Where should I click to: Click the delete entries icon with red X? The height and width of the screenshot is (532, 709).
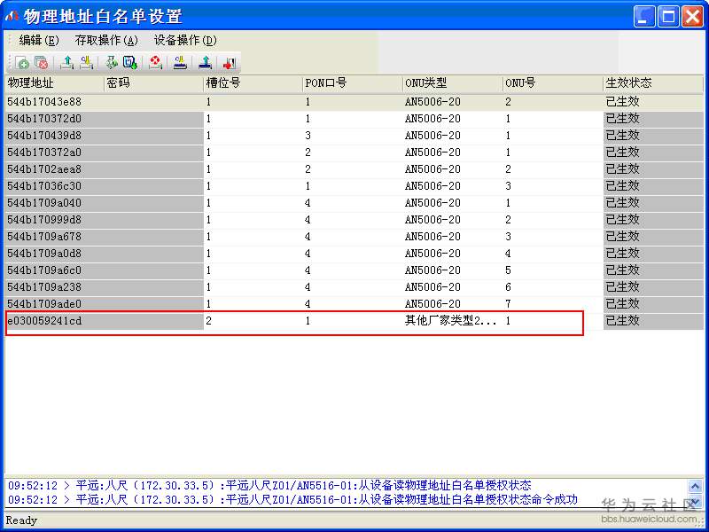point(41,62)
